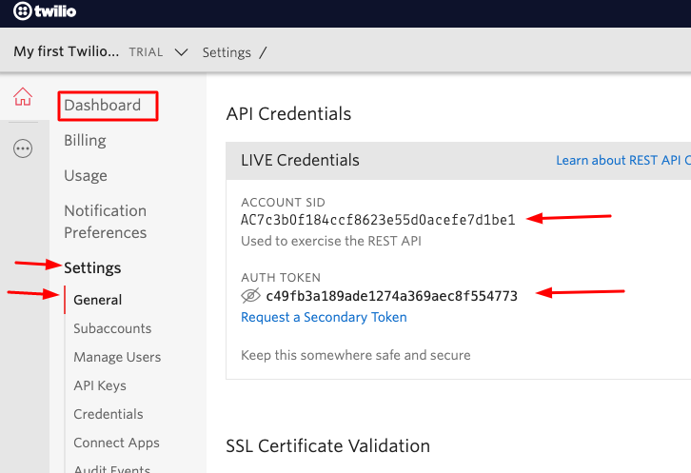Select the auth token value

[392, 296]
